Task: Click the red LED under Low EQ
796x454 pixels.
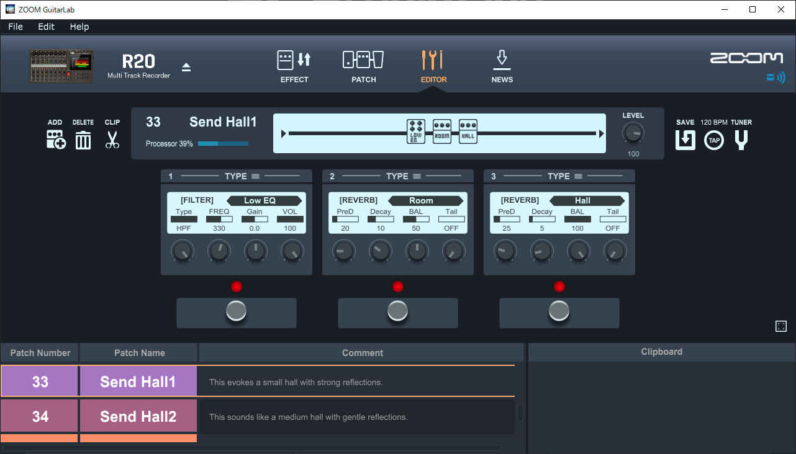Action: click(237, 287)
